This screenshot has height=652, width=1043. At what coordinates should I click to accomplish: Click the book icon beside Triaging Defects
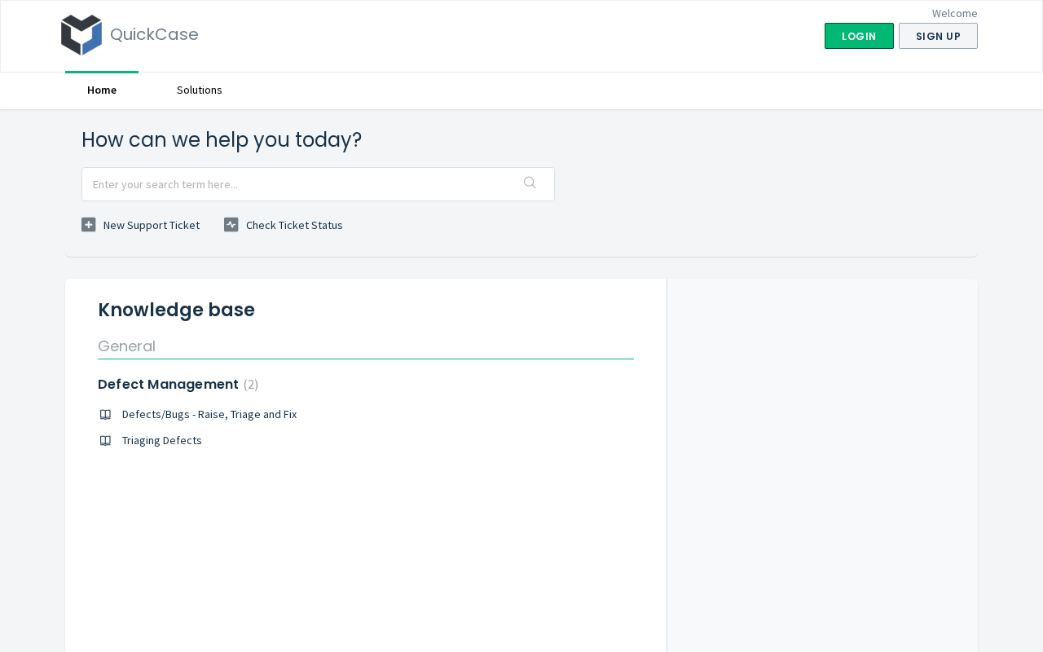point(105,441)
